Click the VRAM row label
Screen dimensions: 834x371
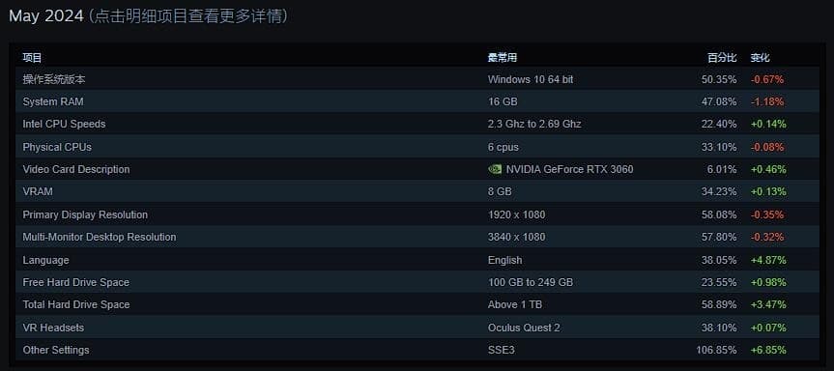click(38, 191)
